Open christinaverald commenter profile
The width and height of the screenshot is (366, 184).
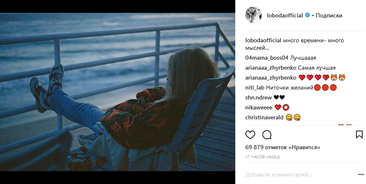pyautogui.click(x=264, y=117)
